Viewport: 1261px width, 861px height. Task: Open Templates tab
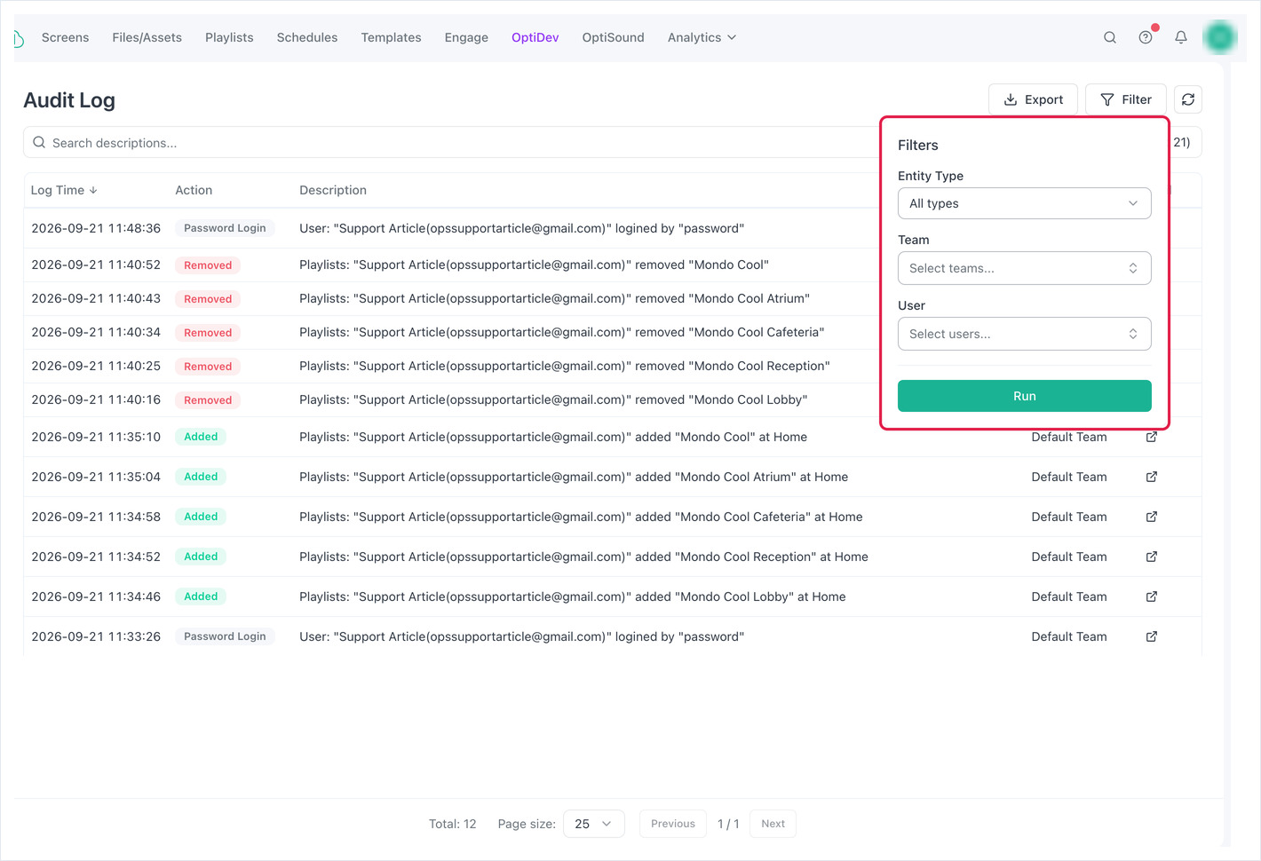pos(392,37)
